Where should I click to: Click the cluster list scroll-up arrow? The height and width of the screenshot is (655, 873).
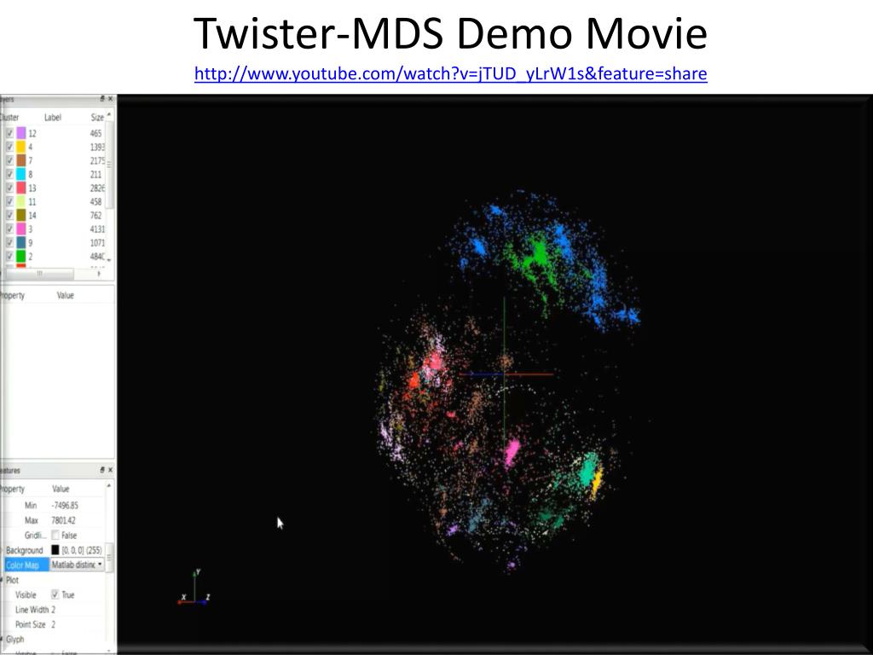point(109,114)
